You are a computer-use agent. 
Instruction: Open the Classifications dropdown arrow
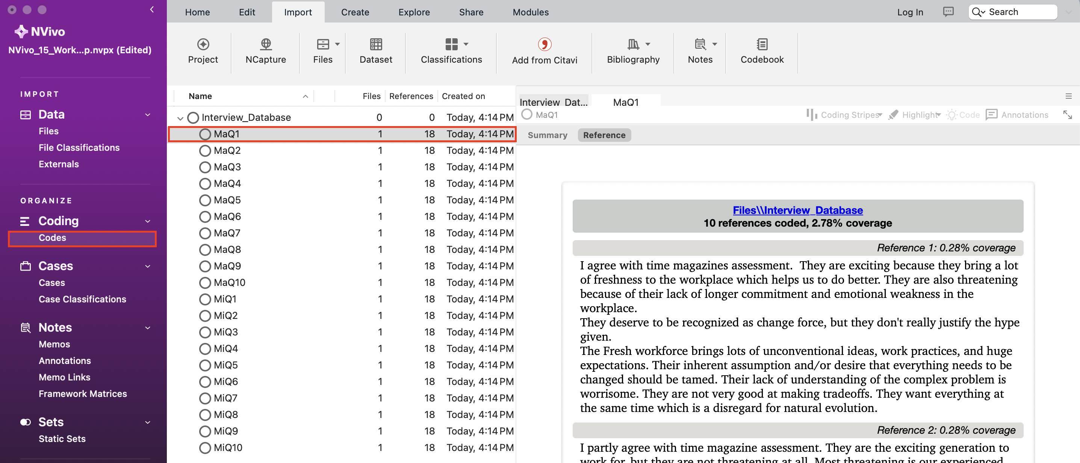pos(467,44)
